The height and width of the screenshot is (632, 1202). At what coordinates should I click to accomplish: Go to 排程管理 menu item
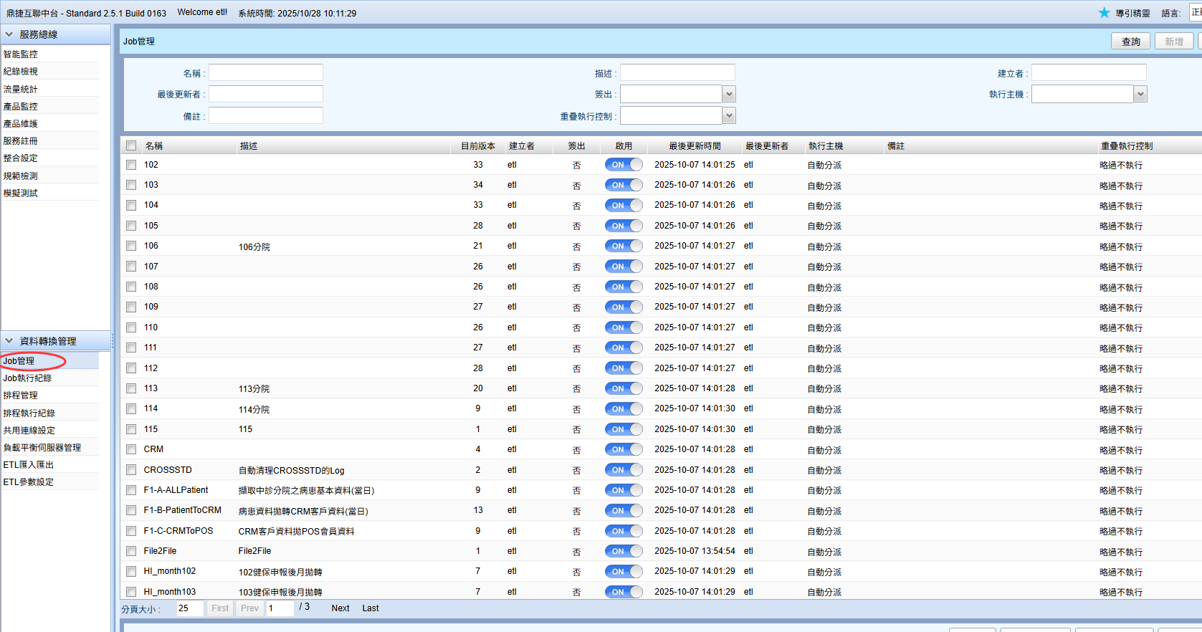[21, 396]
